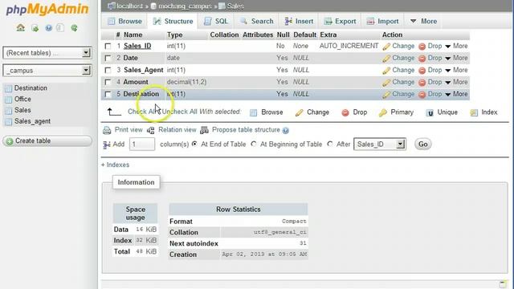Expand More actions for Date row
Screen dimensions: 514x289
[457, 58]
